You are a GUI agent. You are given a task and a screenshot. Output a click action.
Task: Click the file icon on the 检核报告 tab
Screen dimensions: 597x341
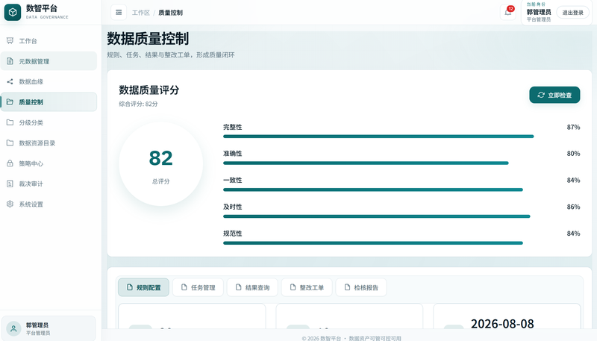(x=347, y=287)
